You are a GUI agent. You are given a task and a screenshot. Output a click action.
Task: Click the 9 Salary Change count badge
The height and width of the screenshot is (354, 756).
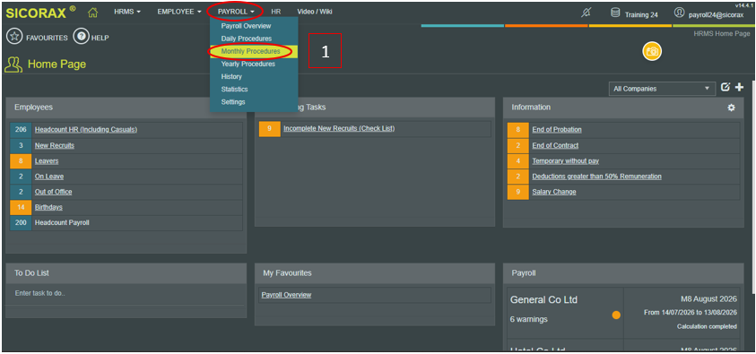pyautogui.click(x=518, y=192)
